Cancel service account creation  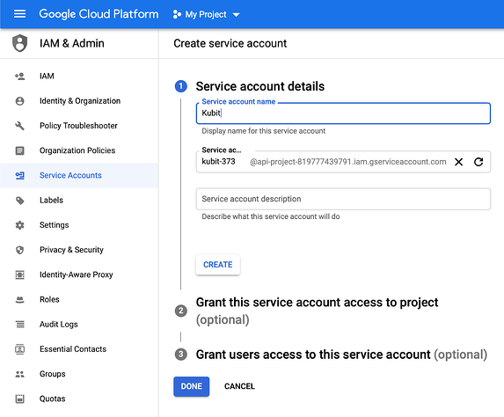(x=239, y=386)
